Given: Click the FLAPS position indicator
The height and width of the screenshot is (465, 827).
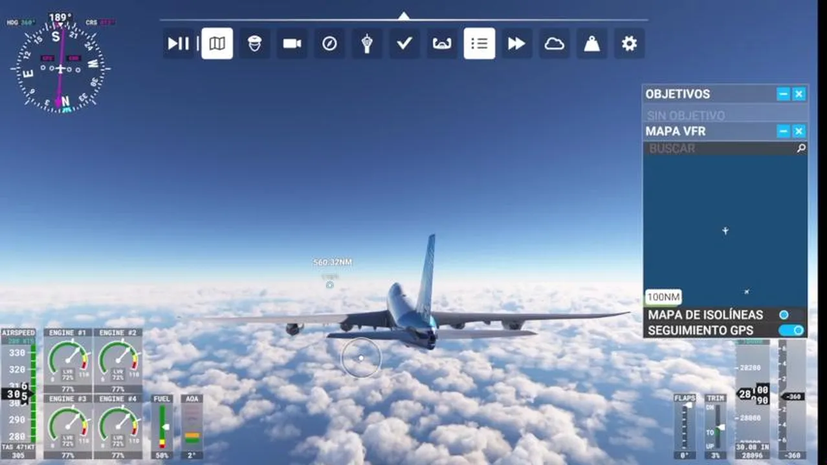Looking at the screenshot, I should 685,426.
